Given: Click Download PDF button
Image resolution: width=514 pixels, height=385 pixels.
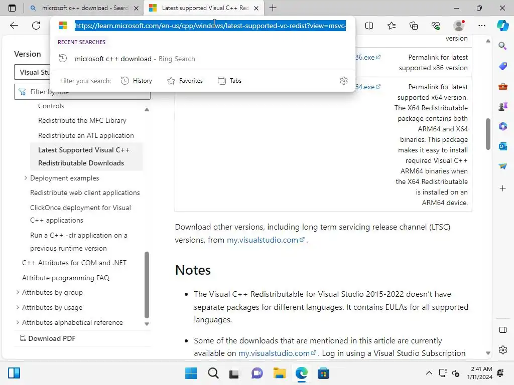Looking at the screenshot, I should coord(48,338).
